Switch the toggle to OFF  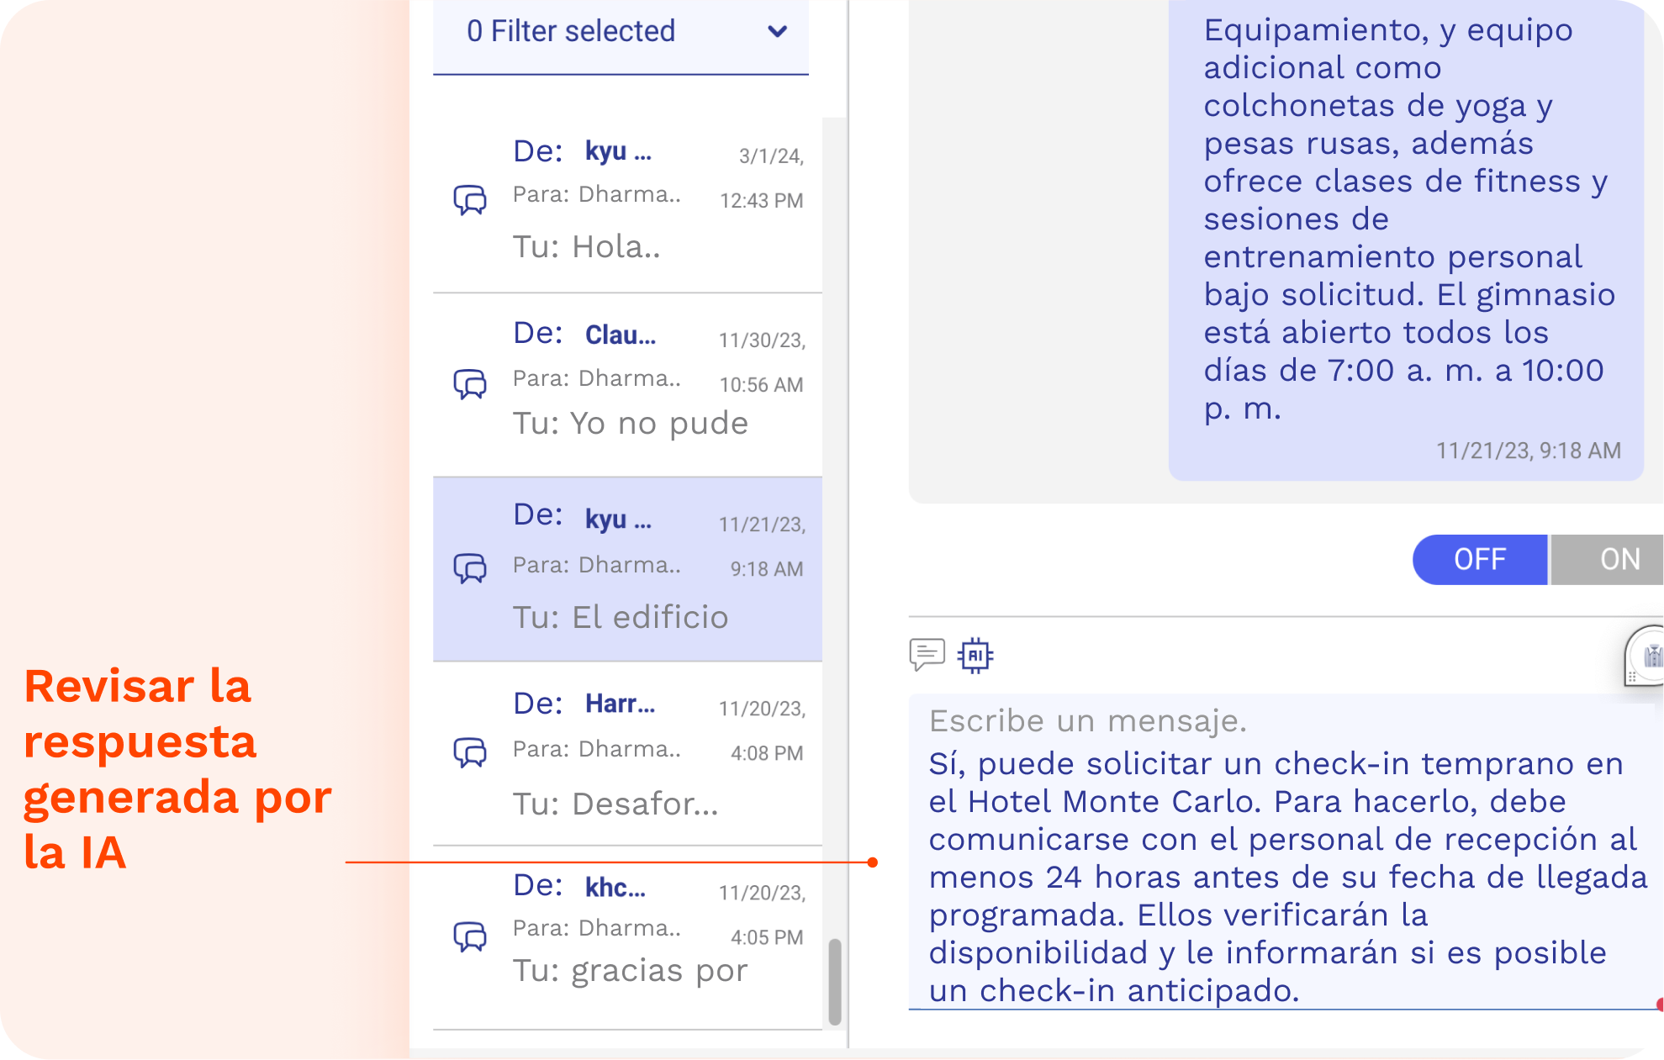pos(1479,559)
